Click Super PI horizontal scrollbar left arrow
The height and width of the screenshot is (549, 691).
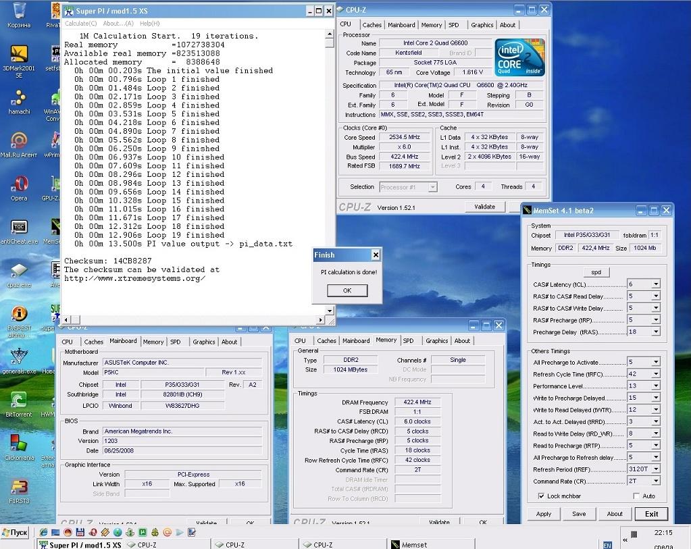(66, 320)
